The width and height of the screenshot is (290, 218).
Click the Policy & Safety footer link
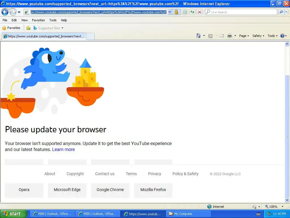point(185,174)
